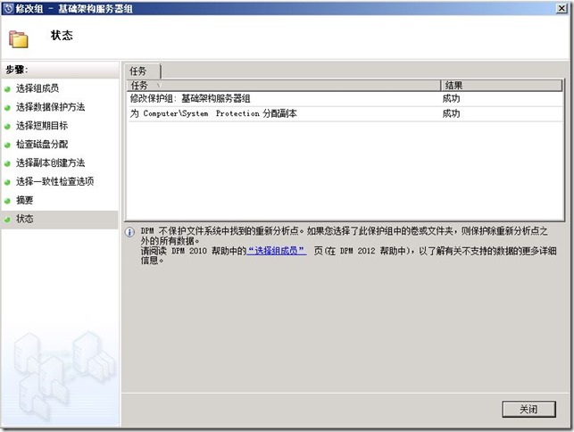Select the 状态 step in sidebar
The height and width of the screenshot is (432, 574).
59,220
